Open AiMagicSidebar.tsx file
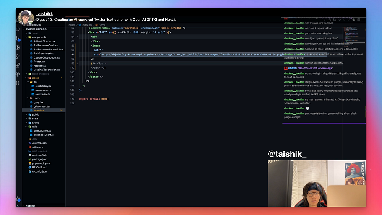Screen dimensions: 382x215 44,41
